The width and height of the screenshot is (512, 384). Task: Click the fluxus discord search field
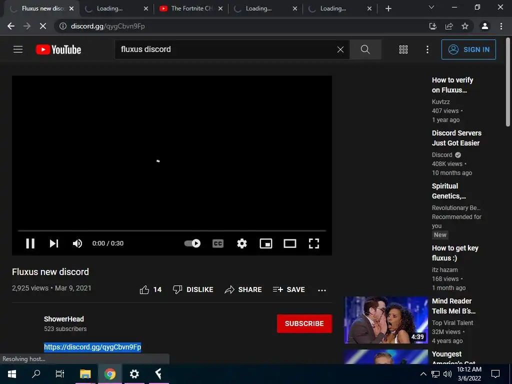click(227, 49)
